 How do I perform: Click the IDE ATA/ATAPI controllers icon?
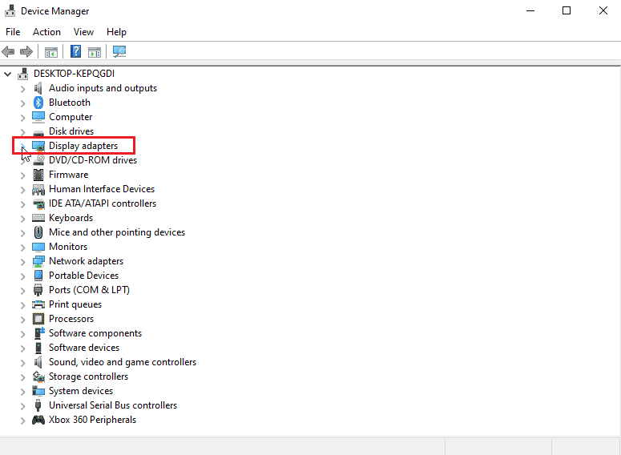click(x=38, y=203)
